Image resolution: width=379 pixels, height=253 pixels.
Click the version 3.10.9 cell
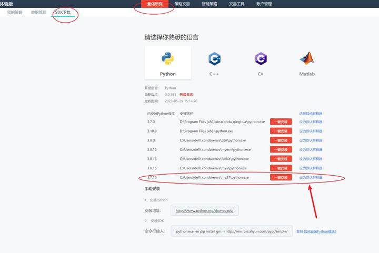152,131
